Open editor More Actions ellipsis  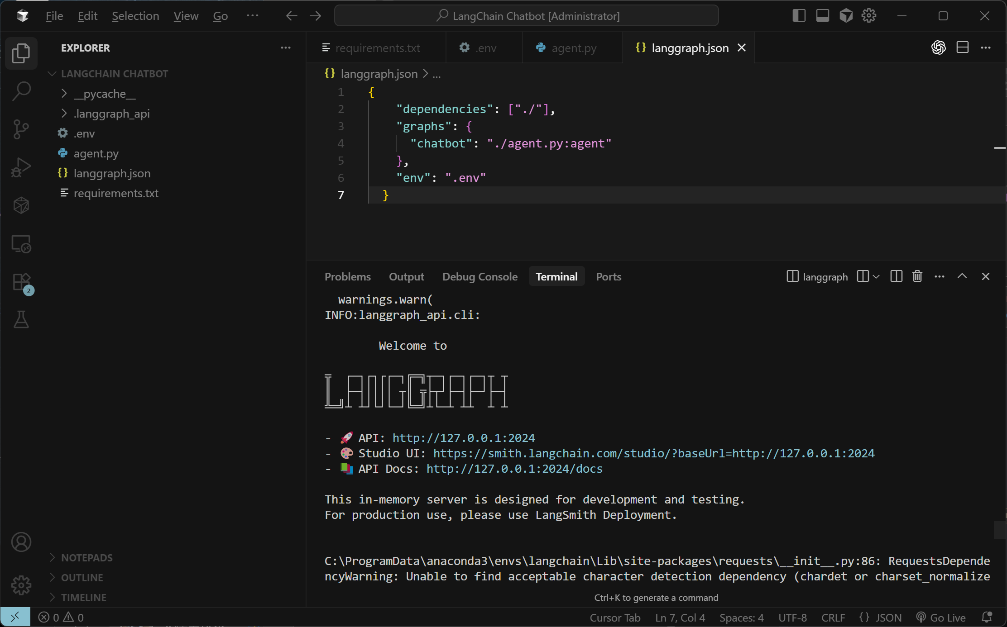coord(986,47)
